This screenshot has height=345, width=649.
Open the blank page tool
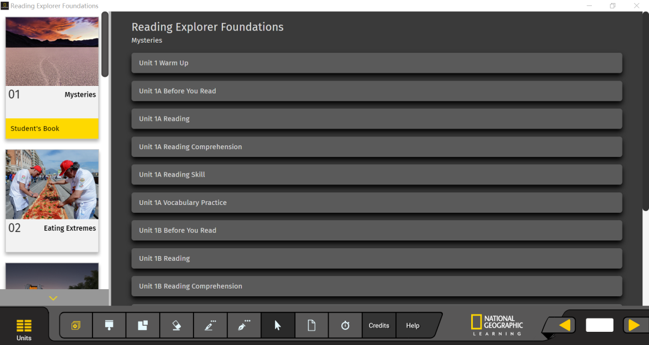(x=311, y=325)
